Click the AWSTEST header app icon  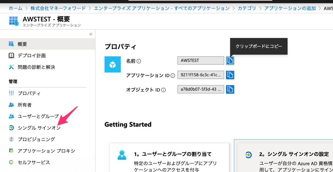[14, 21]
